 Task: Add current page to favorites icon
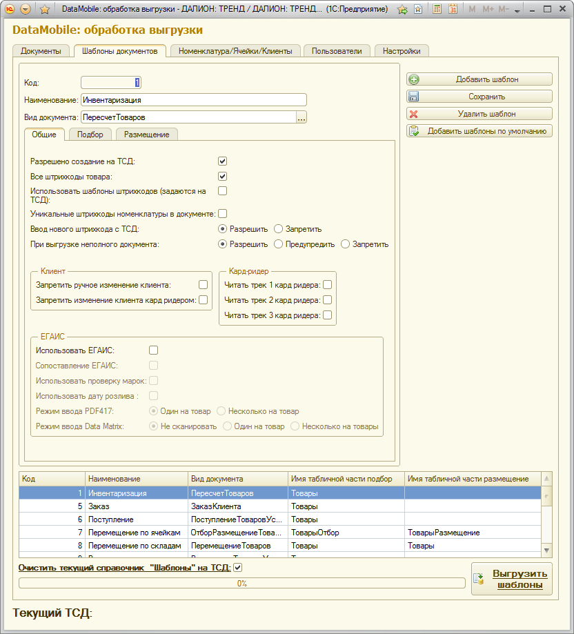coord(402,9)
